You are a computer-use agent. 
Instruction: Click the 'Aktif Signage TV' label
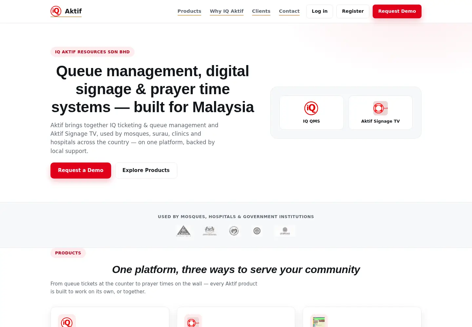tap(381, 121)
